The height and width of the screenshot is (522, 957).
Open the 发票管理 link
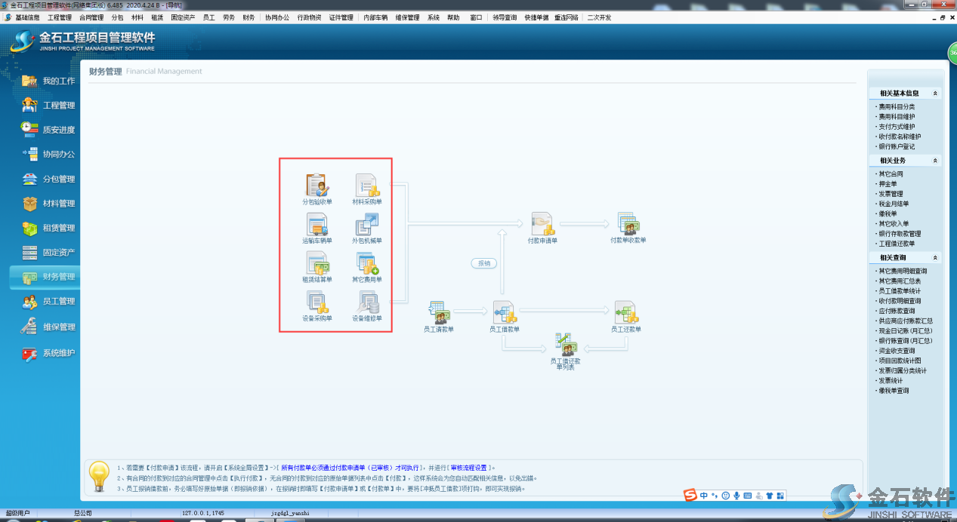[891, 194]
